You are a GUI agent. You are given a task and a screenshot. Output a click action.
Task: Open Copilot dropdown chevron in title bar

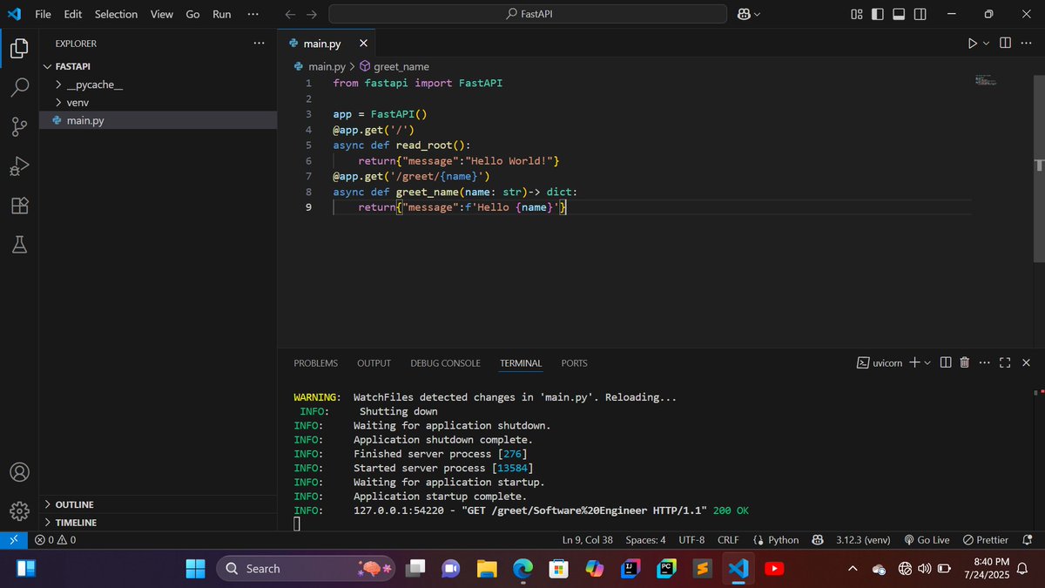(x=756, y=14)
